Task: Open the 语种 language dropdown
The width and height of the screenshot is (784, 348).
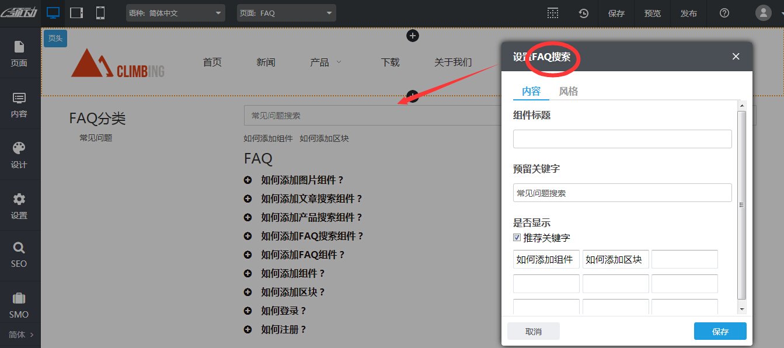Action: (x=175, y=12)
